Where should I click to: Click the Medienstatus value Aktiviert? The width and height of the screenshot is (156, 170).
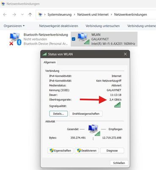pyautogui.click(x=116, y=85)
